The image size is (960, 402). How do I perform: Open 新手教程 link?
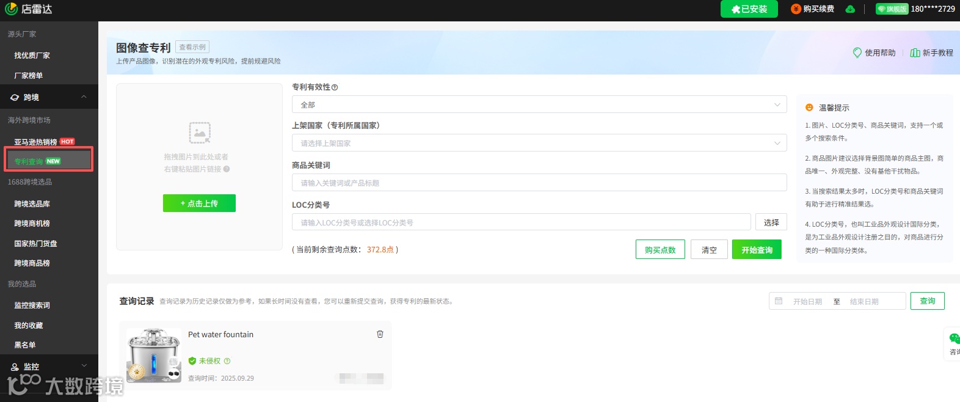(x=931, y=53)
